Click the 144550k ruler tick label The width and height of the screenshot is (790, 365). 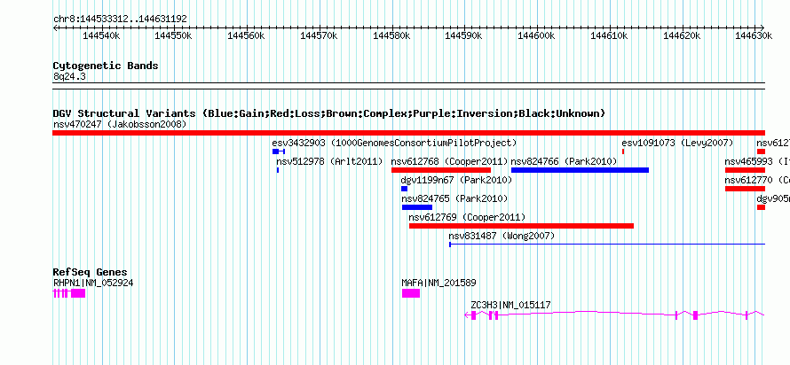[174, 36]
